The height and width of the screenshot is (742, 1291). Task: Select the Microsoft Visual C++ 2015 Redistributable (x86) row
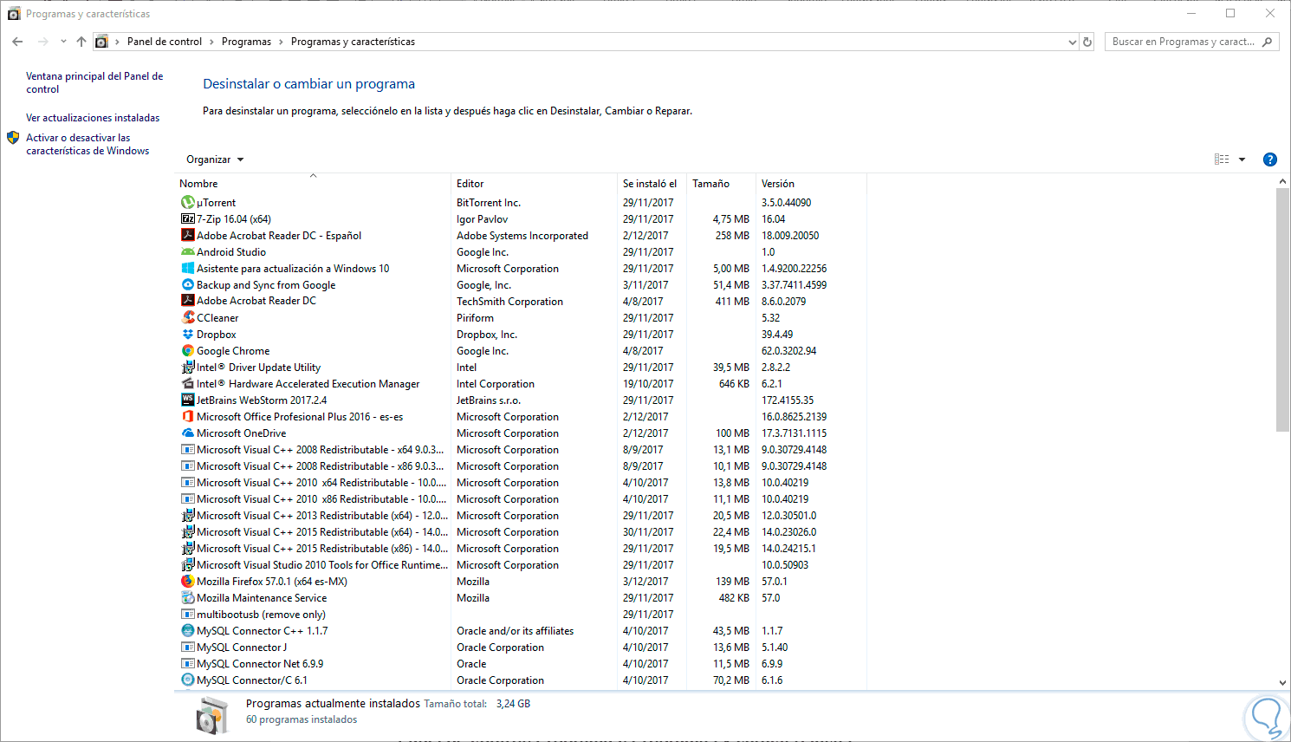pyautogui.click(x=520, y=549)
